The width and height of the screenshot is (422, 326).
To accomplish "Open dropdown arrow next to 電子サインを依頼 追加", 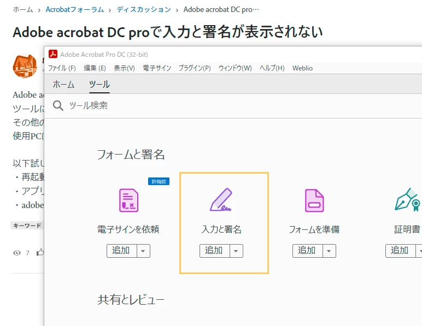I will (143, 251).
